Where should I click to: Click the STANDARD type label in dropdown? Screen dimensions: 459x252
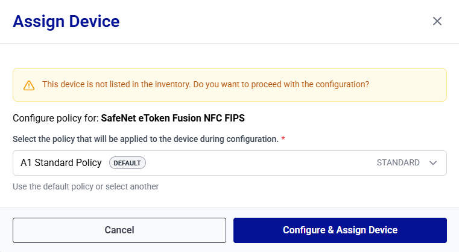pyautogui.click(x=398, y=163)
